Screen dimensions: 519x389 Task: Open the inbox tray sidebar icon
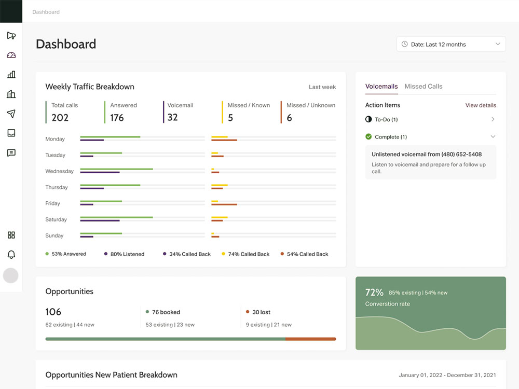[x=11, y=133]
